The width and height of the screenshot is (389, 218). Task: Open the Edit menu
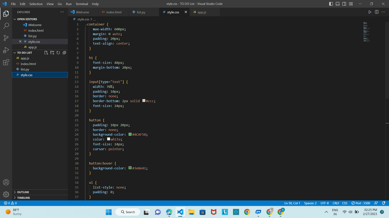[x=23, y=4]
